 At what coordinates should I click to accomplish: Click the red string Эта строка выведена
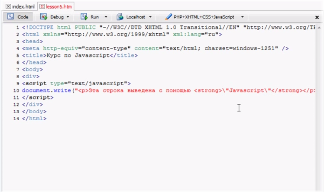coord(122,90)
